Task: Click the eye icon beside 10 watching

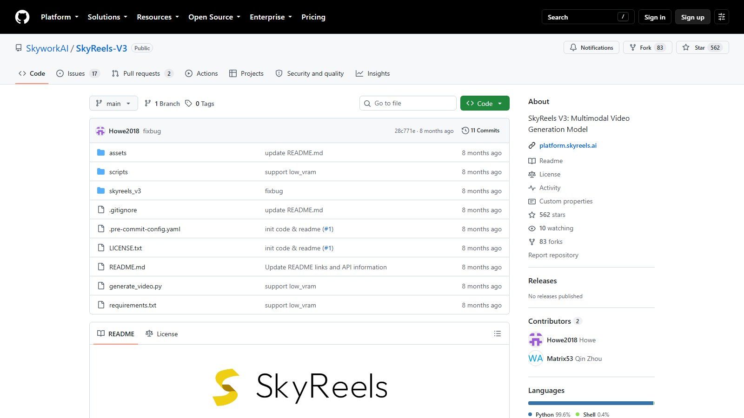Action: pyautogui.click(x=532, y=228)
